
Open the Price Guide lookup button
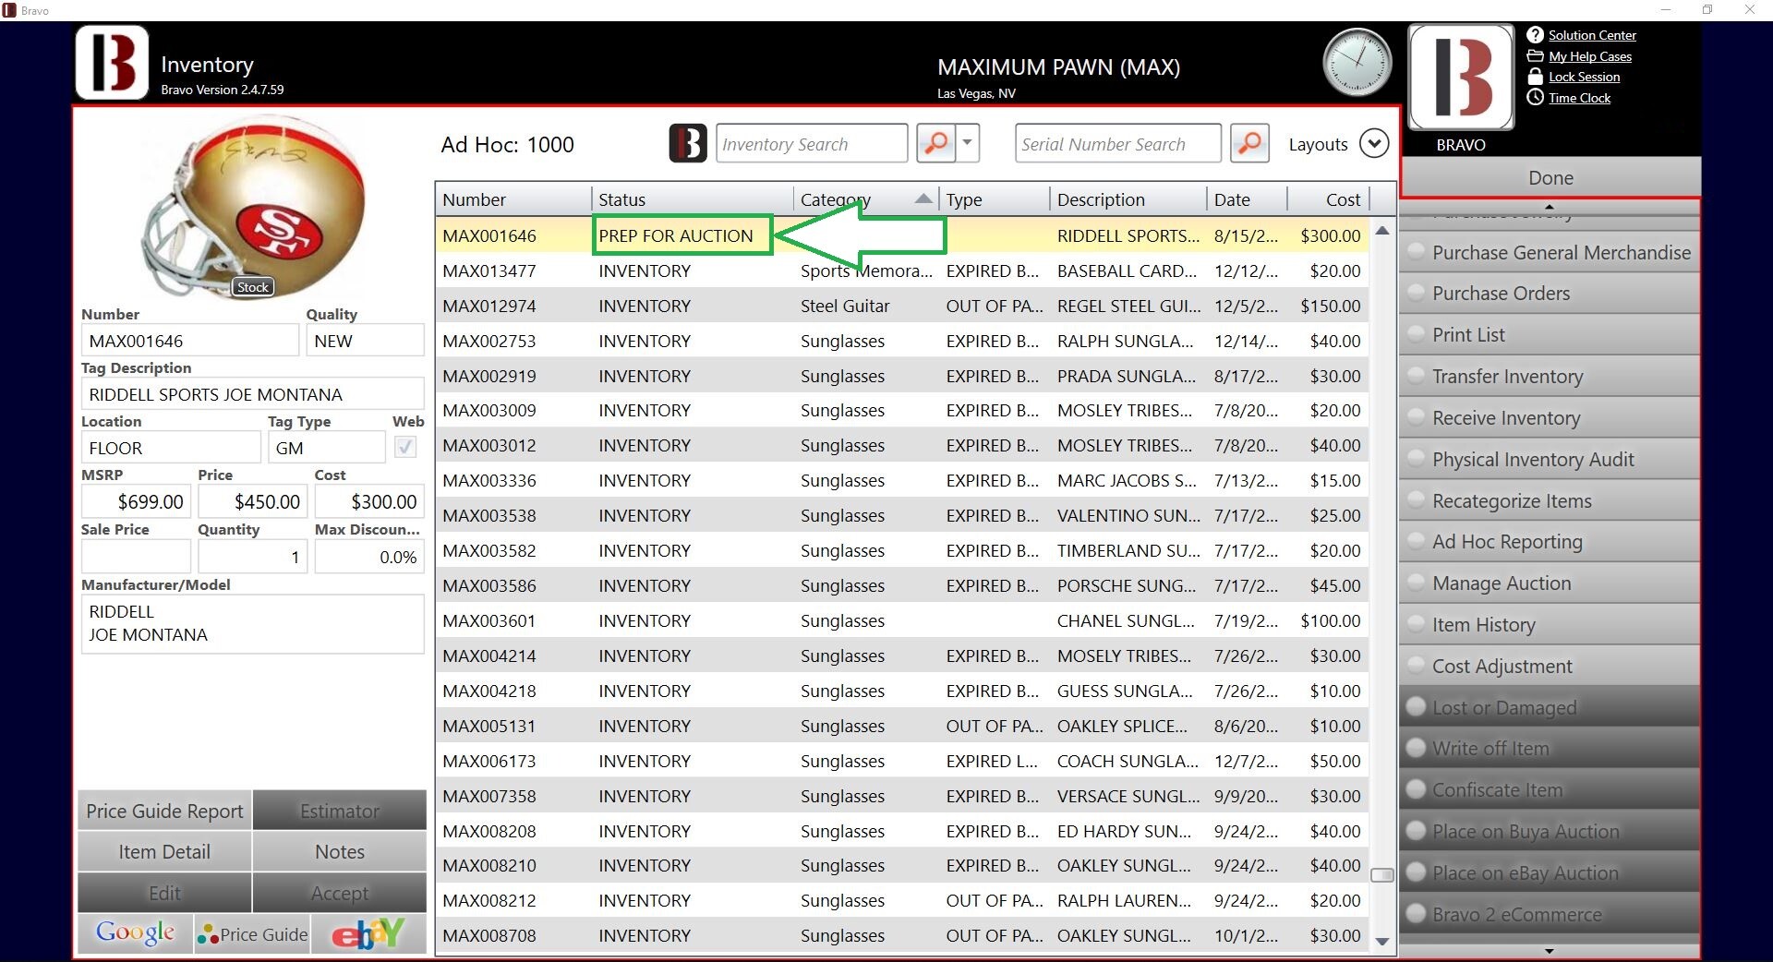tap(252, 934)
